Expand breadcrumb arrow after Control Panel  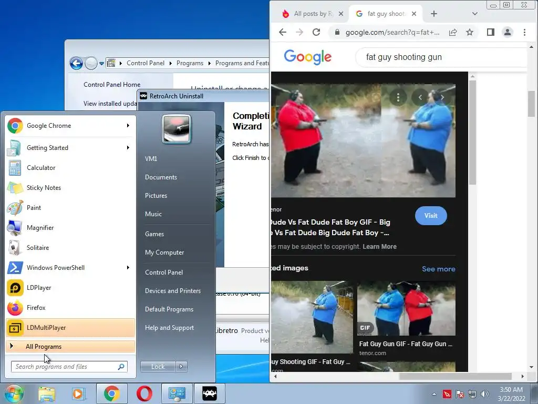click(171, 63)
